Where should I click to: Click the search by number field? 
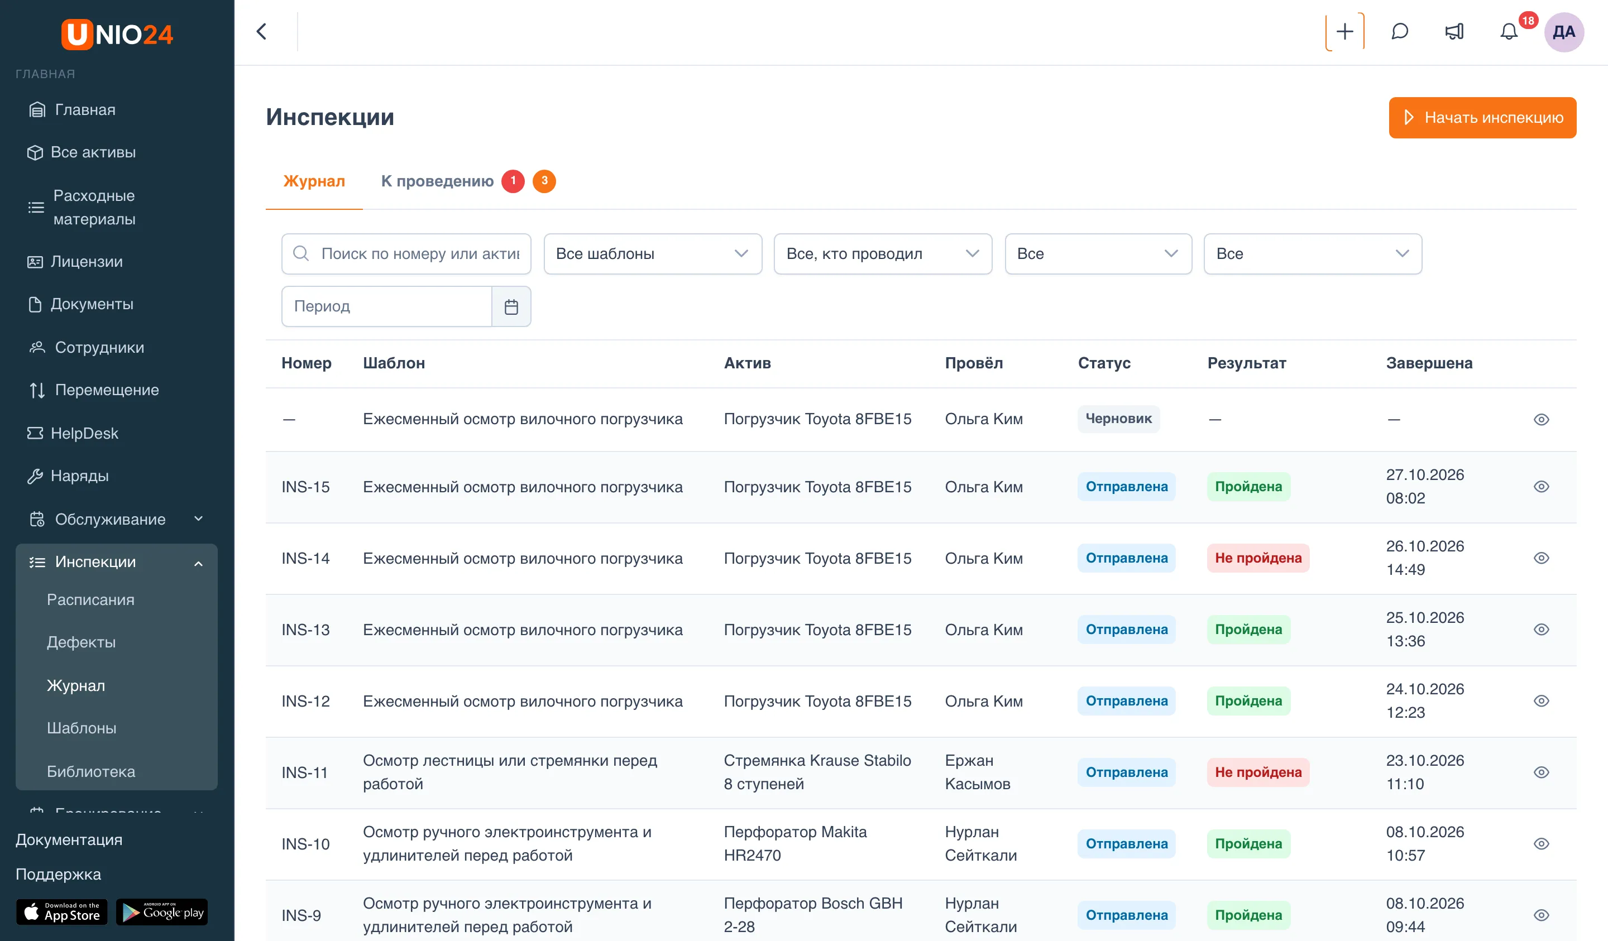(x=406, y=254)
